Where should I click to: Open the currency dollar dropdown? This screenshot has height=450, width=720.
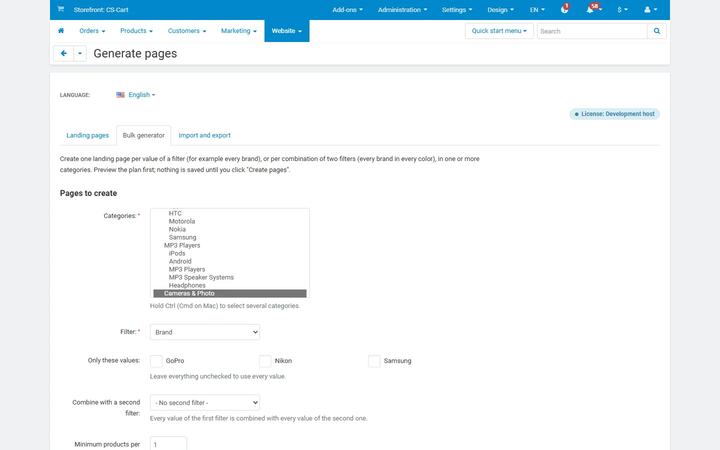tap(622, 9)
